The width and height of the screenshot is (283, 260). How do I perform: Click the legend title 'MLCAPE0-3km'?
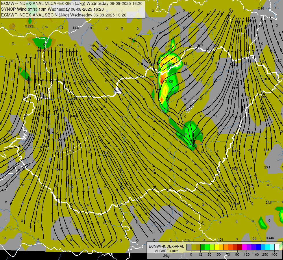coord(167,251)
